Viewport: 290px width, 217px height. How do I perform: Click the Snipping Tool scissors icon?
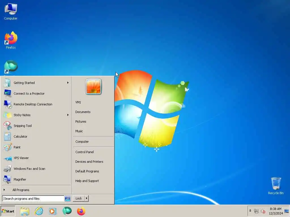point(7,126)
